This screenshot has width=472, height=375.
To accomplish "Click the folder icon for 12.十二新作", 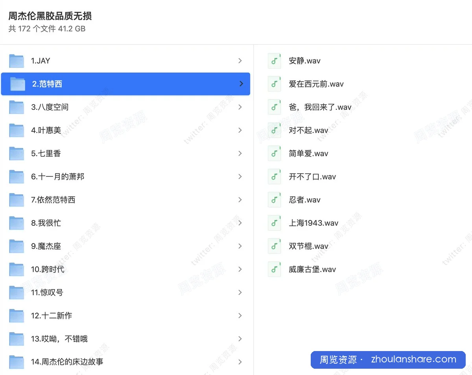I will tap(17, 316).
